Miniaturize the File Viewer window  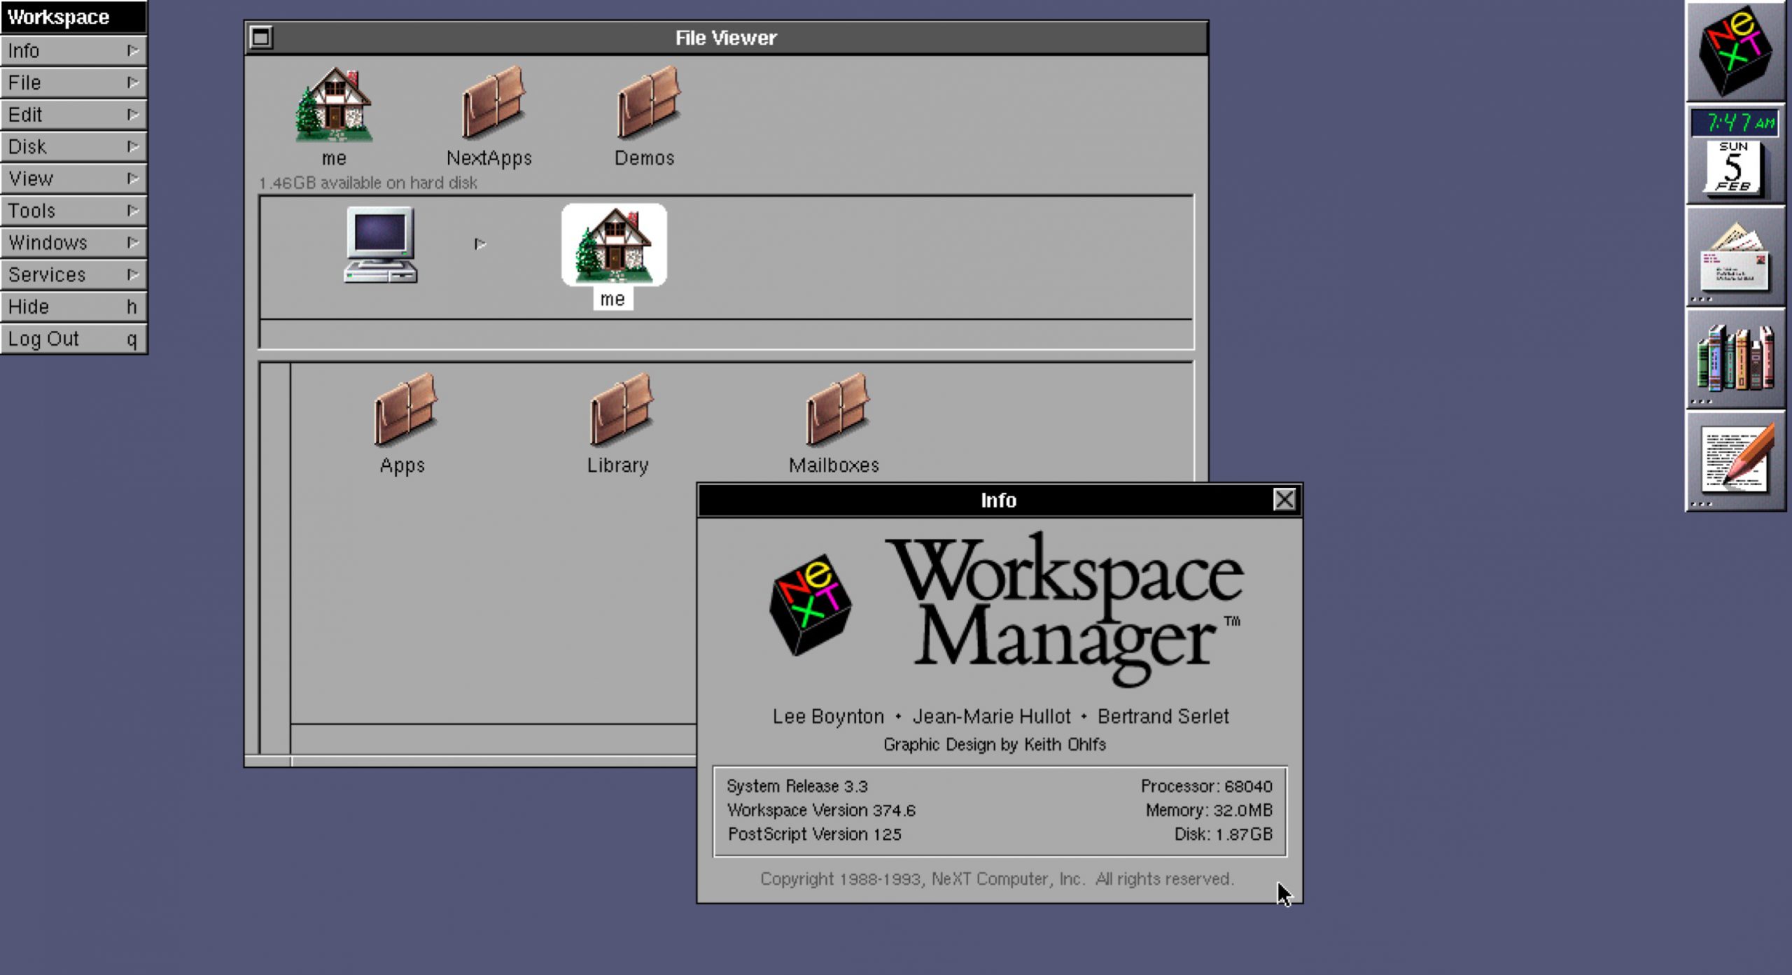[x=261, y=37]
